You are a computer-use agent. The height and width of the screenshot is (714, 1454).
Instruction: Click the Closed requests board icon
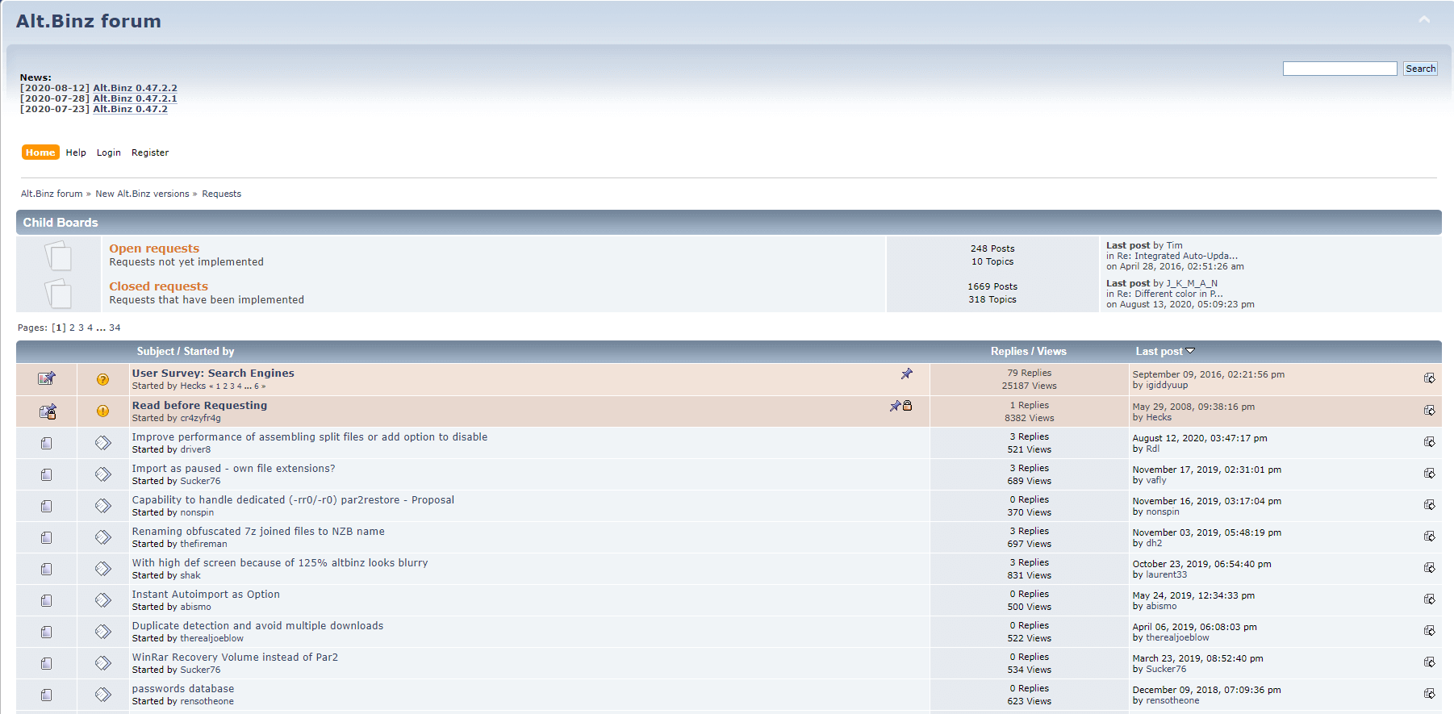(x=58, y=293)
